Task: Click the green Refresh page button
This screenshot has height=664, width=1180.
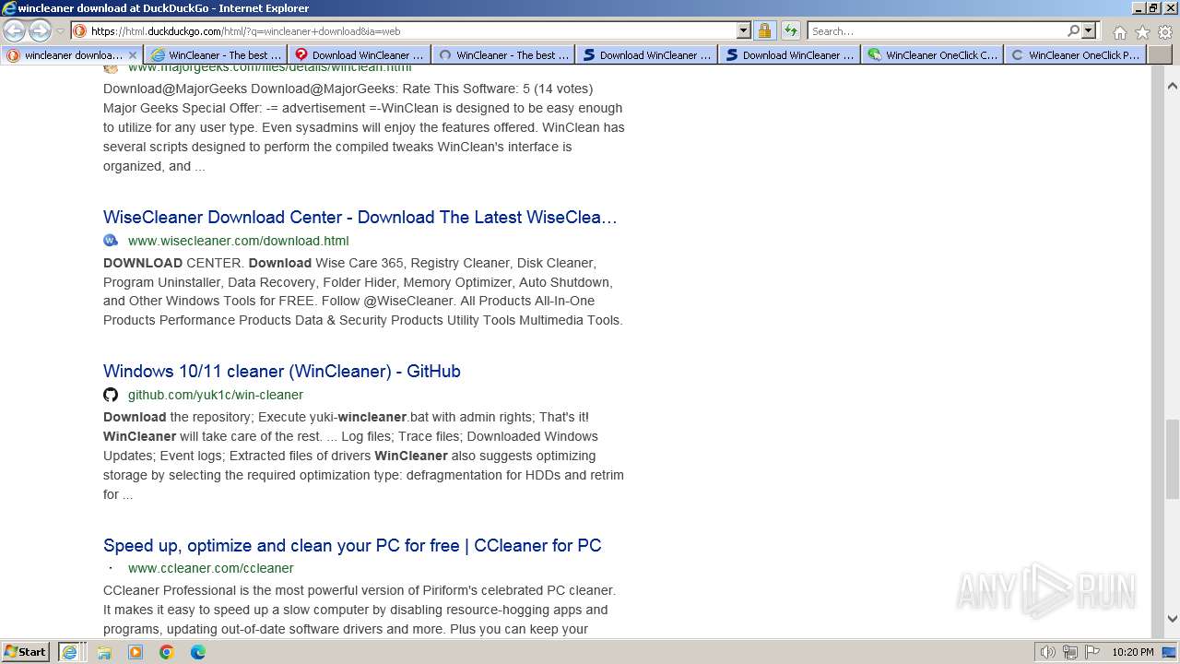Action: (x=791, y=31)
